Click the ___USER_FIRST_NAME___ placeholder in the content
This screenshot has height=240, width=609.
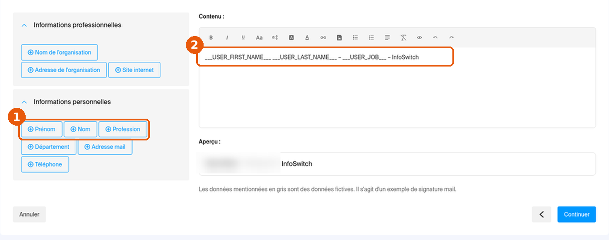pos(238,57)
